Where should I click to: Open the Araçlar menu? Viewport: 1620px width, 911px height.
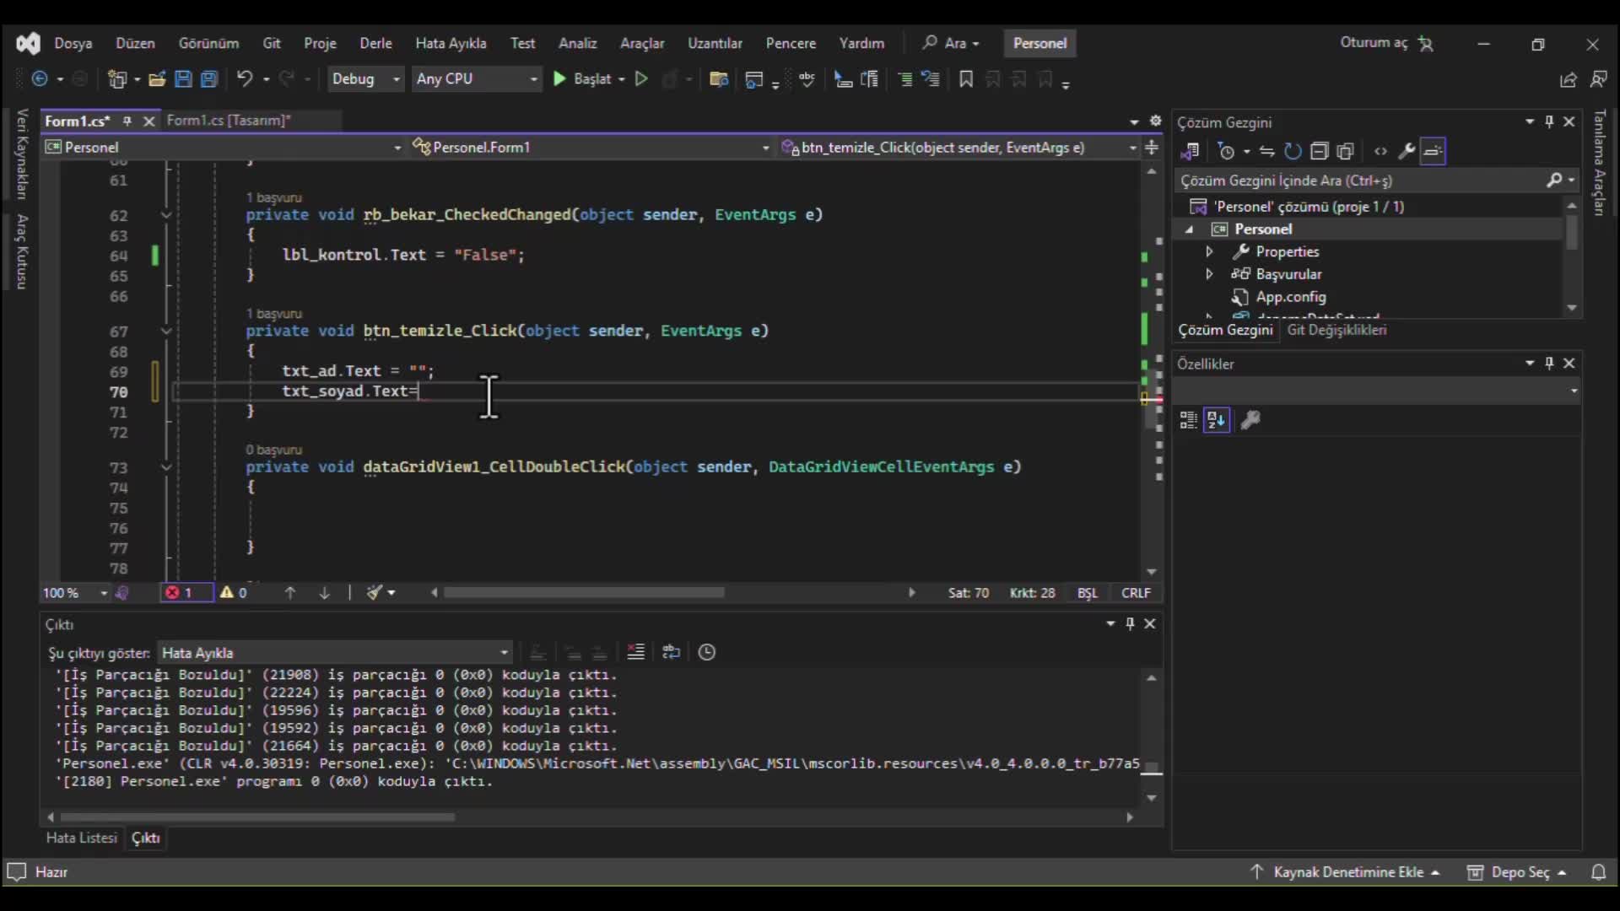tap(642, 43)
